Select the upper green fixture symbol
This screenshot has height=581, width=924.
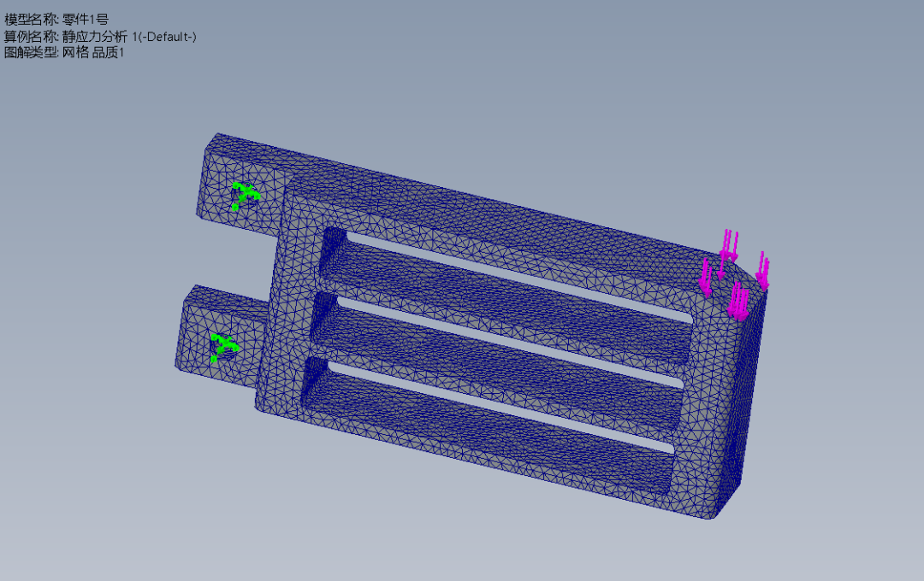pos(245,195)
